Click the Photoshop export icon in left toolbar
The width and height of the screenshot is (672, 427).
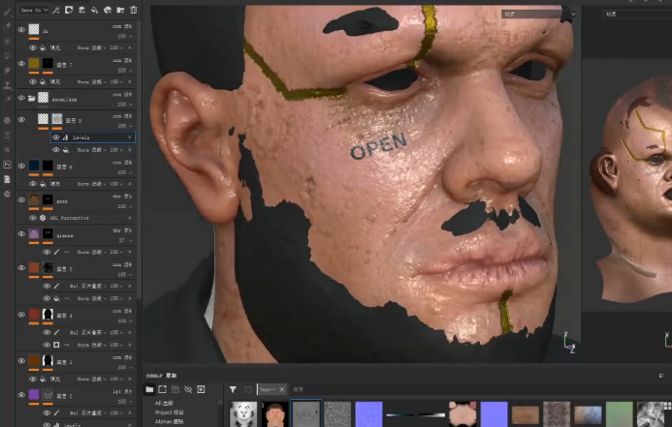(7, 165)
